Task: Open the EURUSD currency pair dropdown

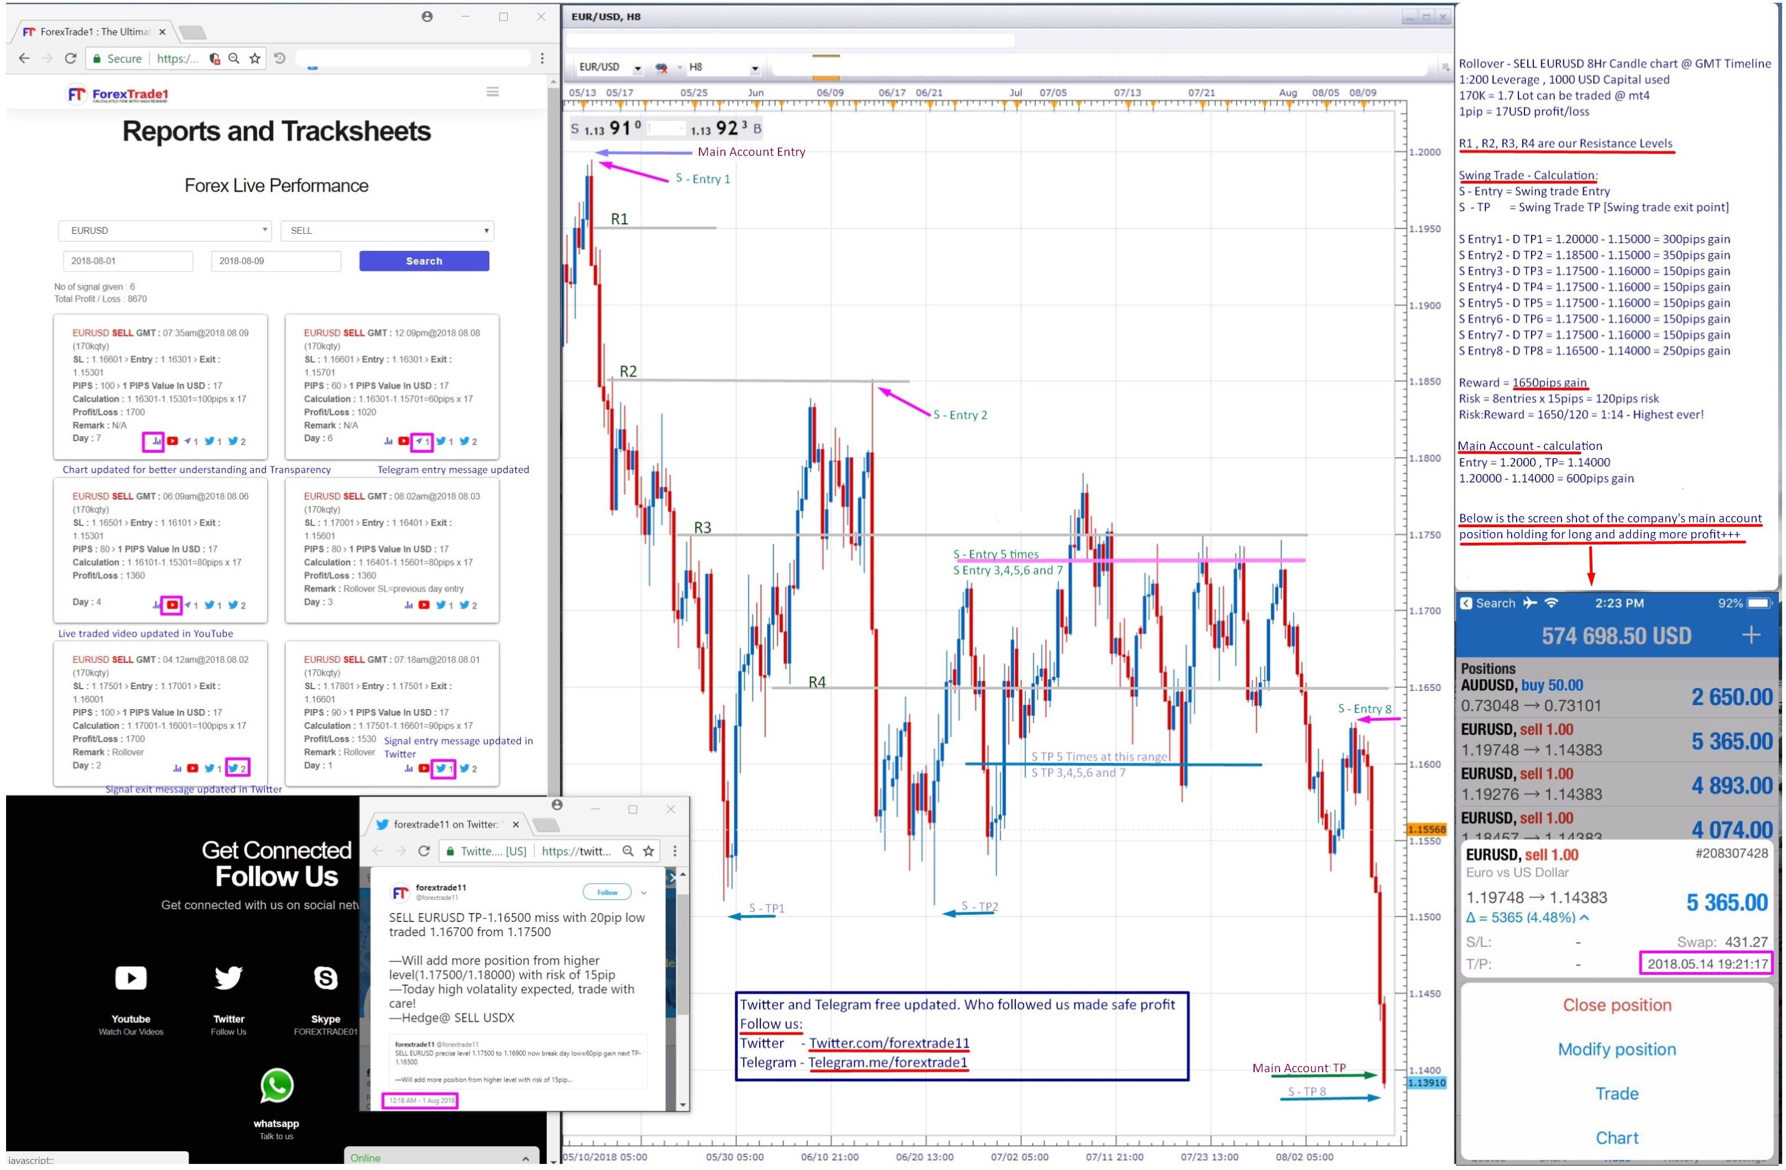Action: (165, 230)
